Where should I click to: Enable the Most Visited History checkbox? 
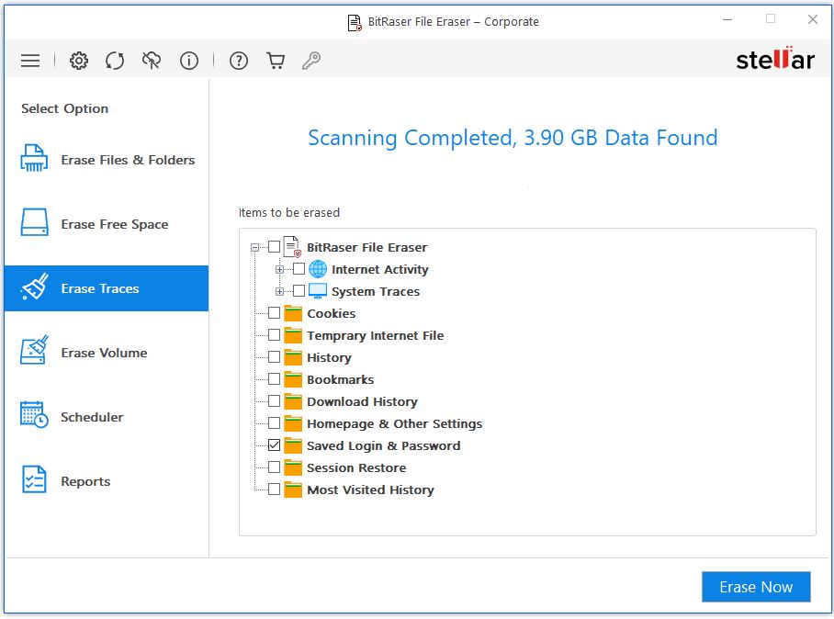[x=274, y=490]
